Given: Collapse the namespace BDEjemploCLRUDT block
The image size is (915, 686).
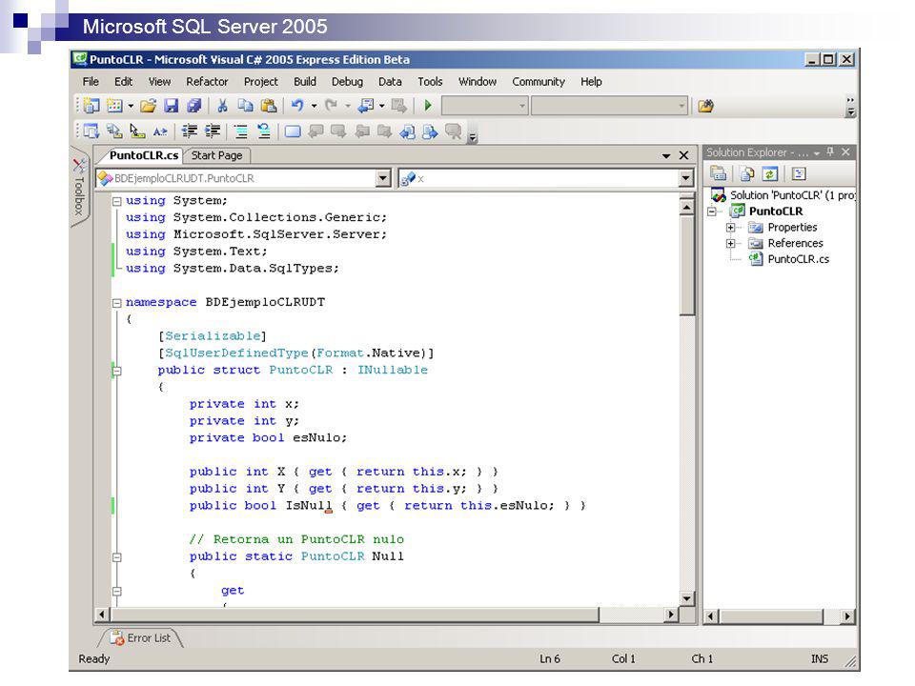Looking at the screenshot, I should (116, 303).
